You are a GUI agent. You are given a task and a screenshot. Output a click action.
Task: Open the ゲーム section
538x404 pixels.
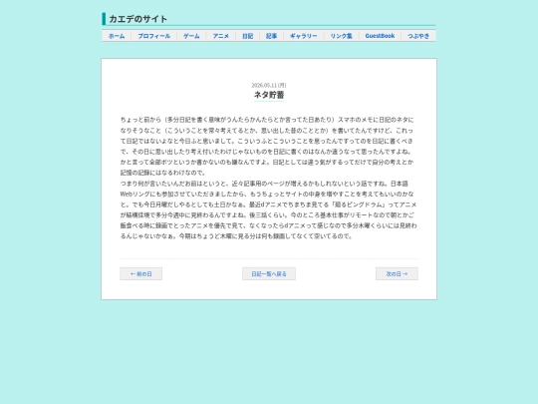click(191, 36)
